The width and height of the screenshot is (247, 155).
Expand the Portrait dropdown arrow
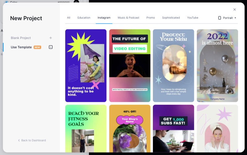[235, 18]
